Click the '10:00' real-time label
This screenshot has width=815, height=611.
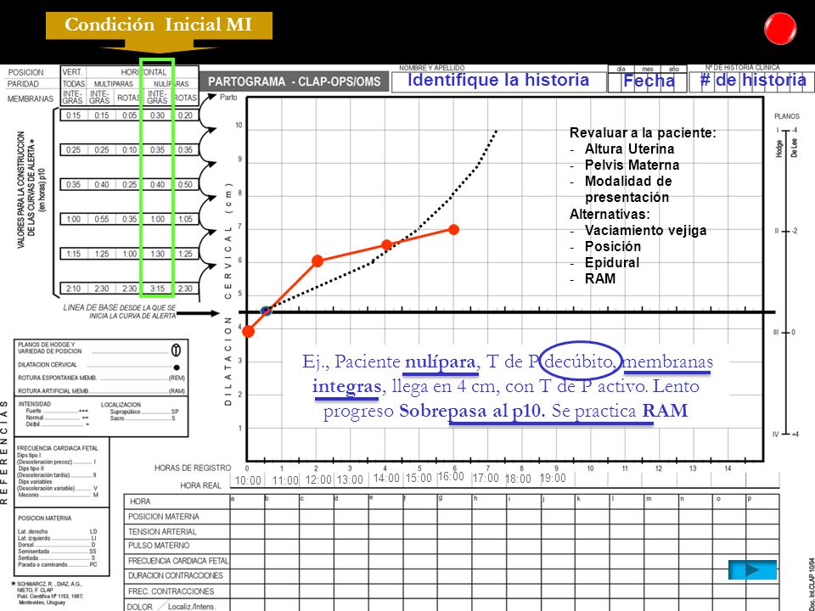point(248,480)
